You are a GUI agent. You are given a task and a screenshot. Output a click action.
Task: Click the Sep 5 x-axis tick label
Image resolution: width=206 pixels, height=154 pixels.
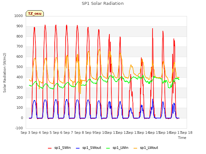click(47, 133)
